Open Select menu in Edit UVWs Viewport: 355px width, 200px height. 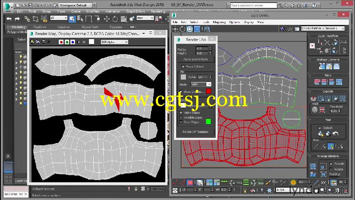click(x=194, y=22)
